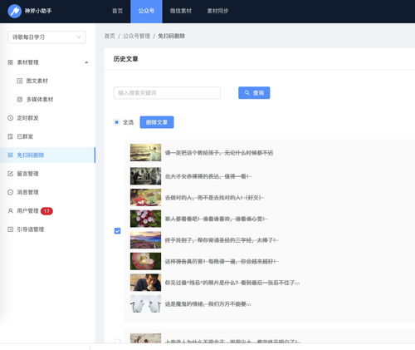Open article 这样祷告真厉害！每晚读一遍
415x350 pixels.
(222, 261)
